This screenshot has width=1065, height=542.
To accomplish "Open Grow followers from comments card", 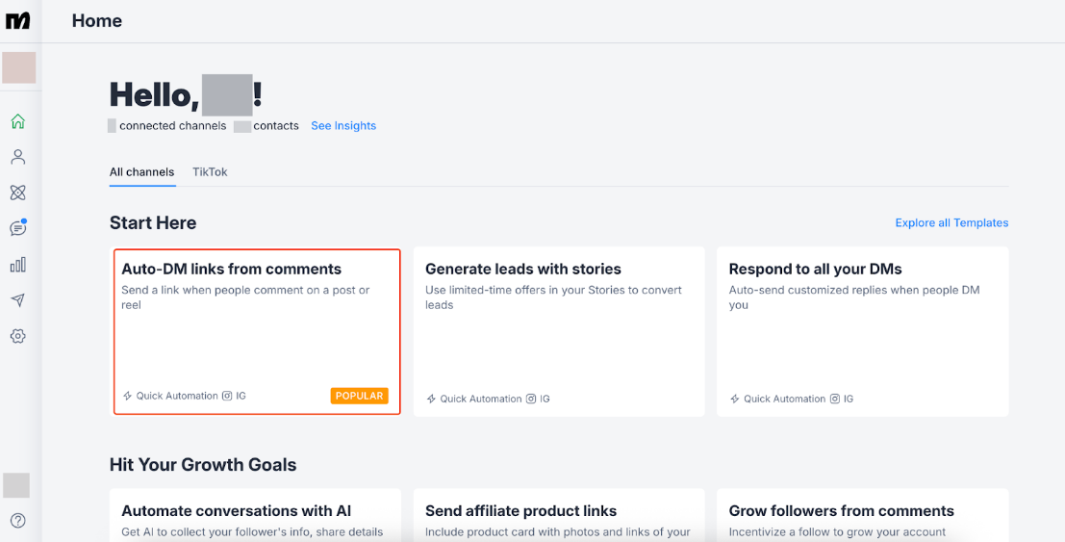I will point(862,515).
